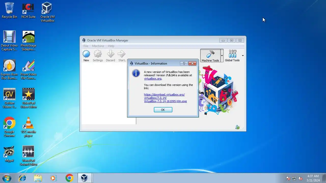Open the Help menu
Viewport: 326px width, 183px height.
pos(111,46)
